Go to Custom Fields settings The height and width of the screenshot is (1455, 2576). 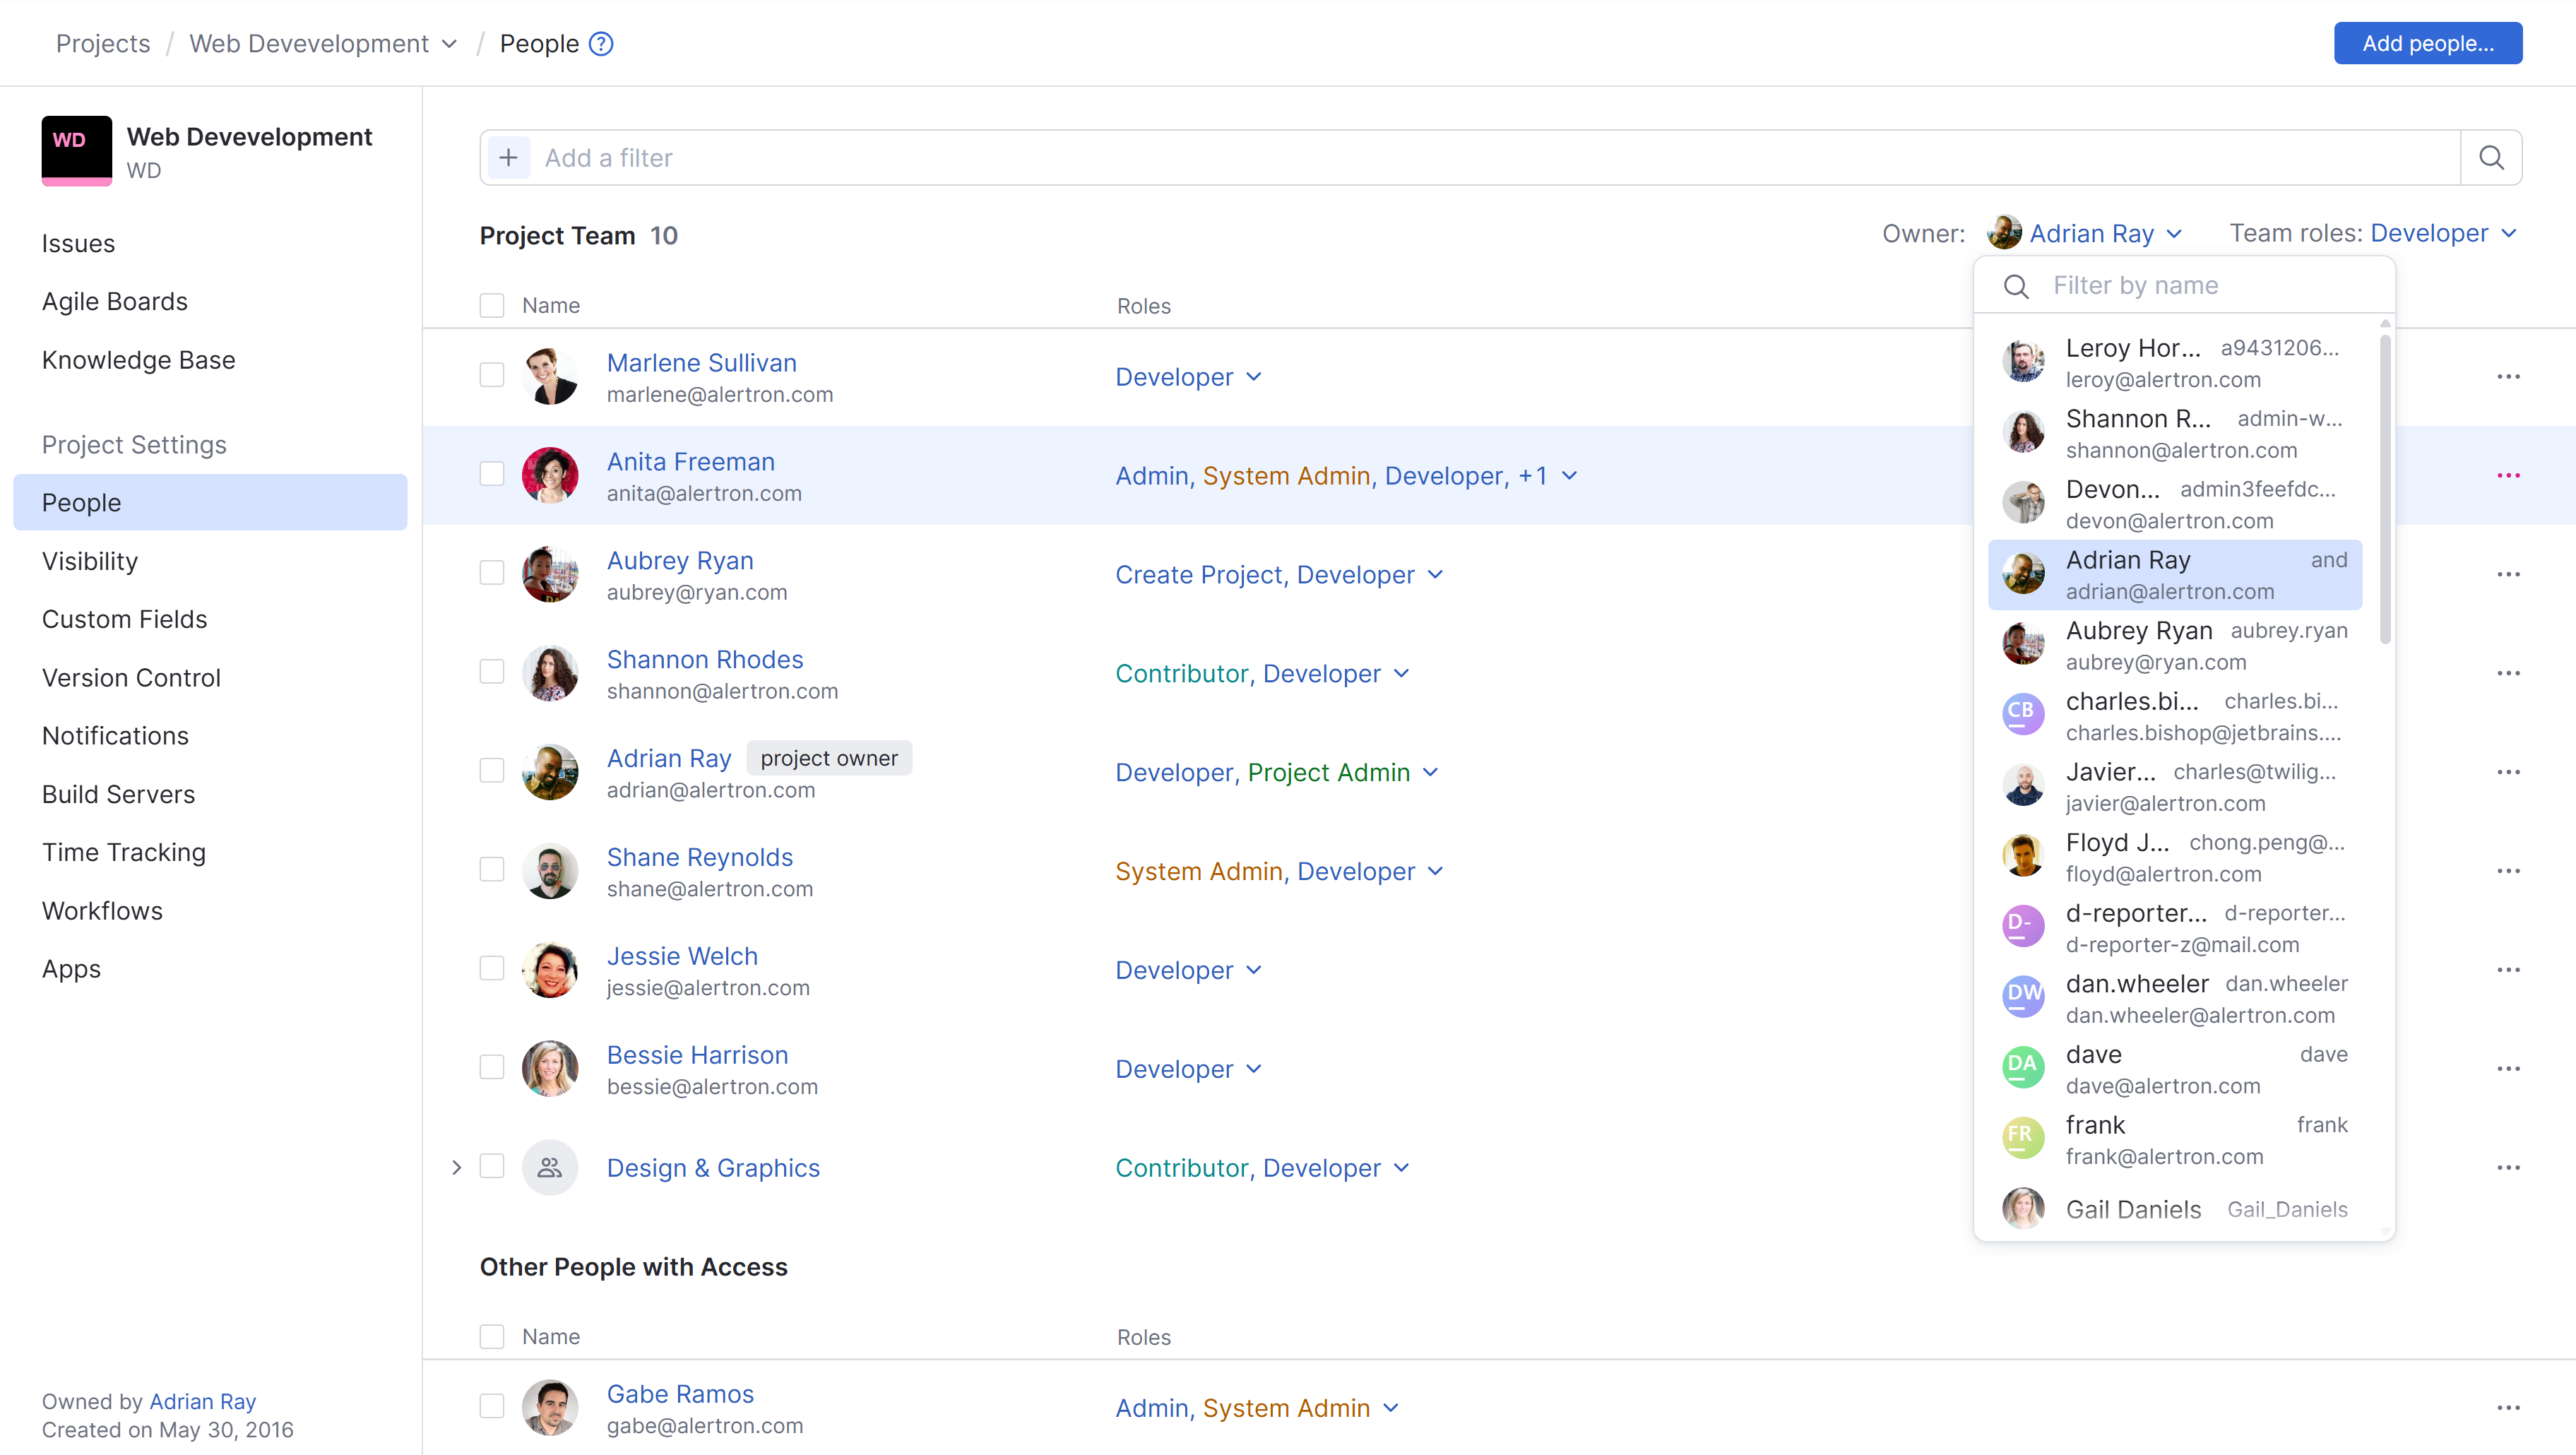pos(124,619)
